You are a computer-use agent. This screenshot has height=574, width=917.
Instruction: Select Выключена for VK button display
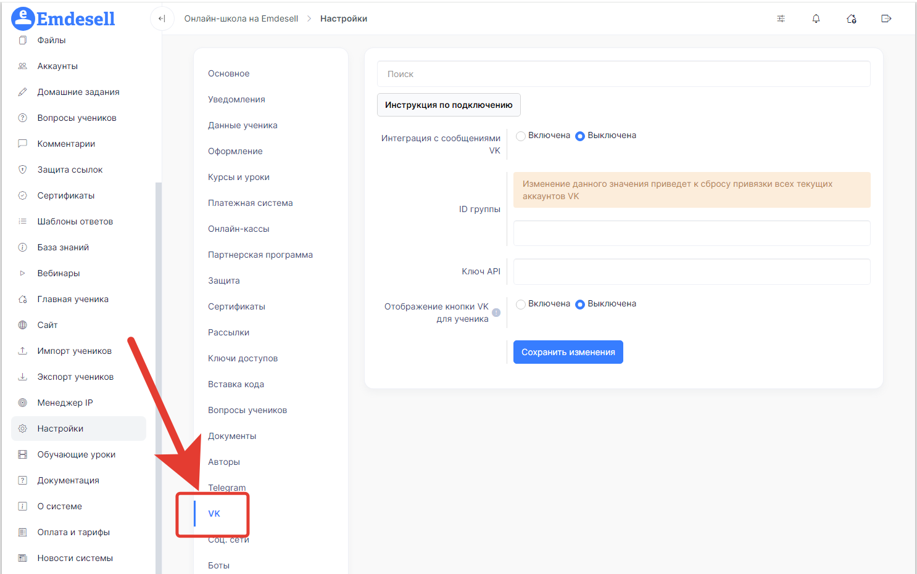[x=580, y=305]
